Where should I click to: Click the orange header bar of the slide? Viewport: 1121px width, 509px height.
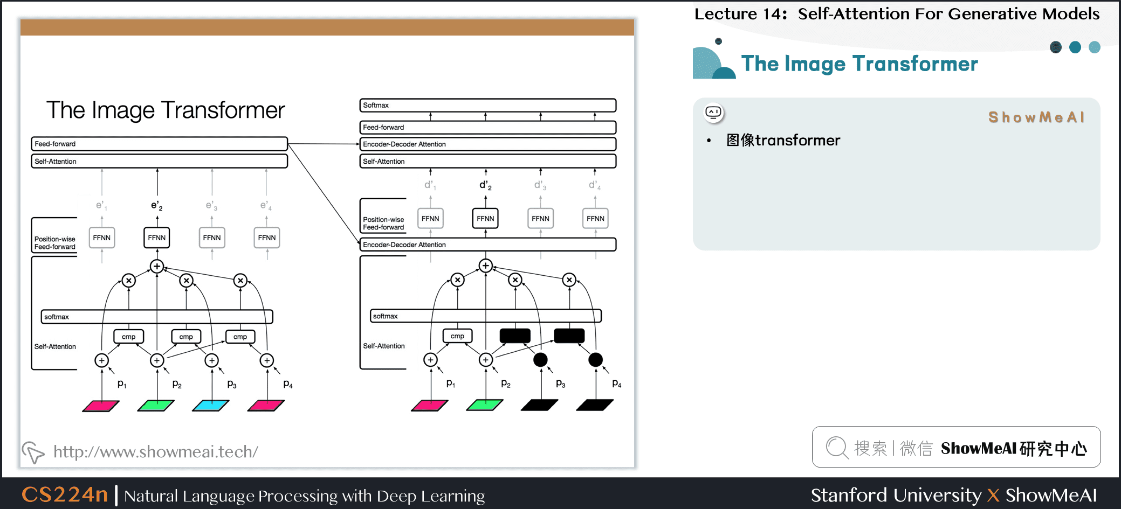[327, 27]
